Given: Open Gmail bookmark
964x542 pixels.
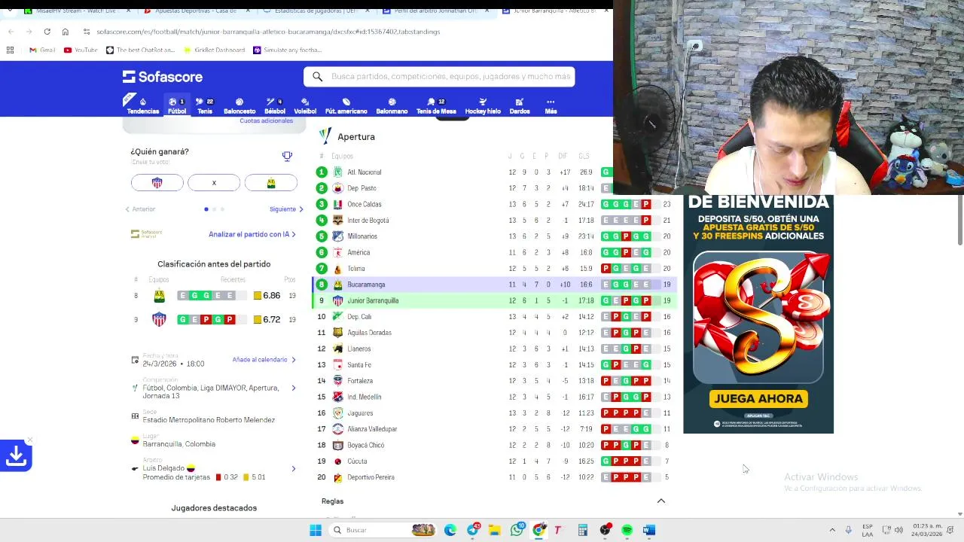Looking at the screenshot, I should click(x=42, y=50).
